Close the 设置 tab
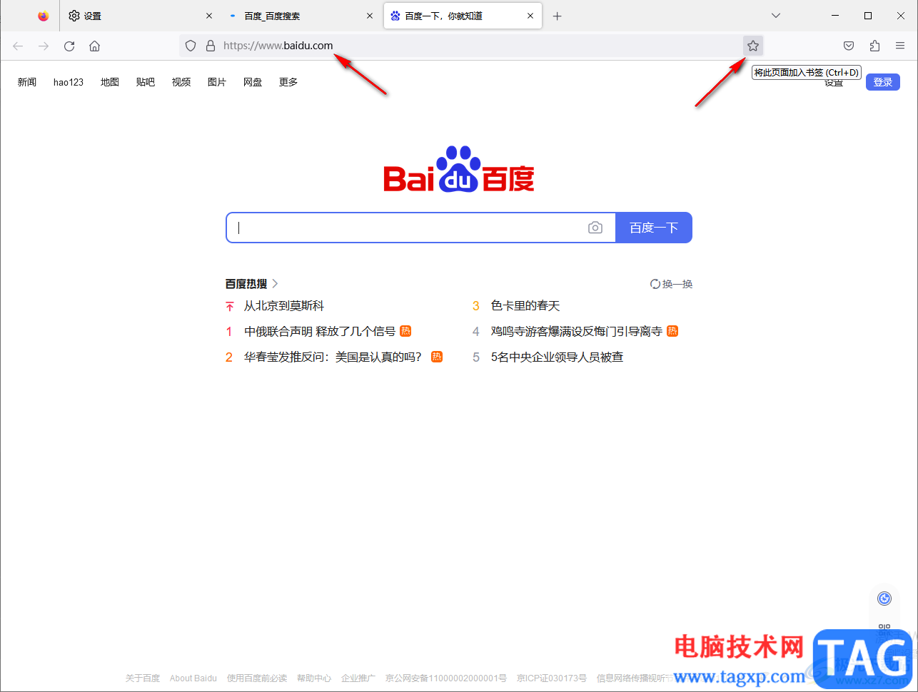The width and height of the screenshot is (918, 692). coord(209,16)
